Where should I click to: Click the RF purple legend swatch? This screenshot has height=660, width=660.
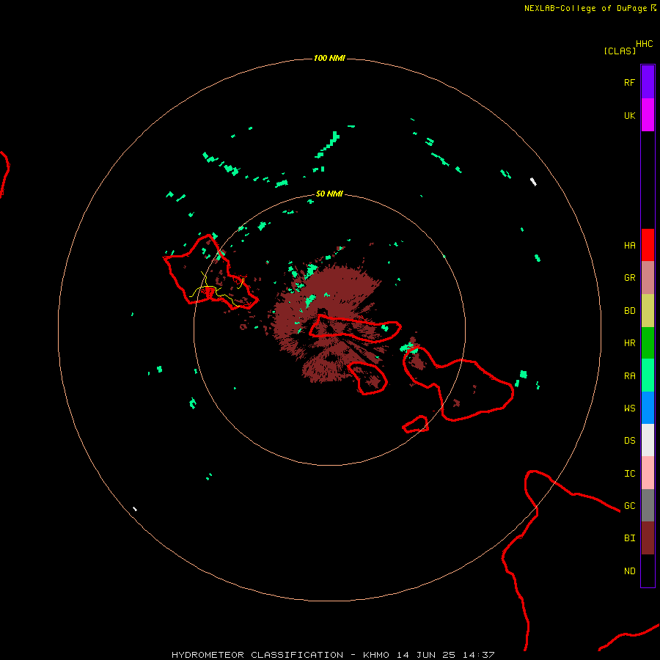point(648,82)
